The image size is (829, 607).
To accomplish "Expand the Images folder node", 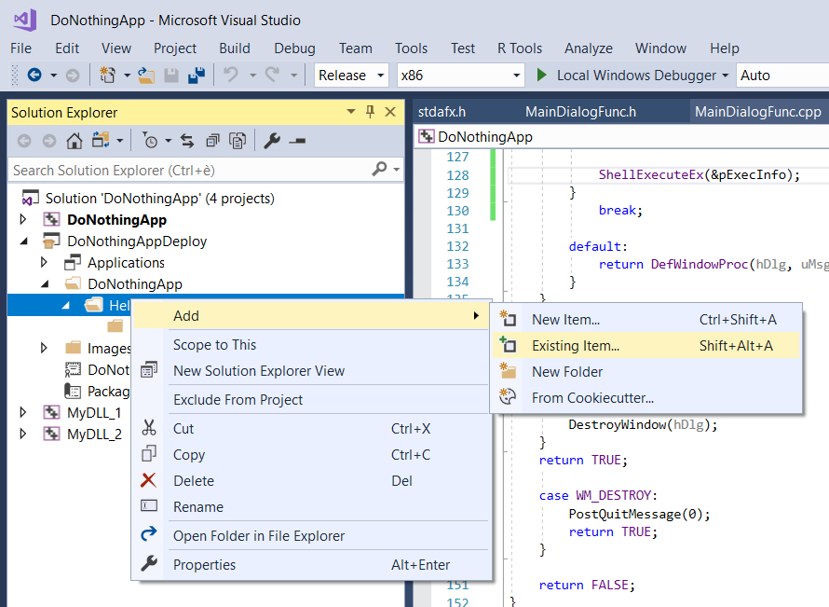I will click(x=44, y=348).
